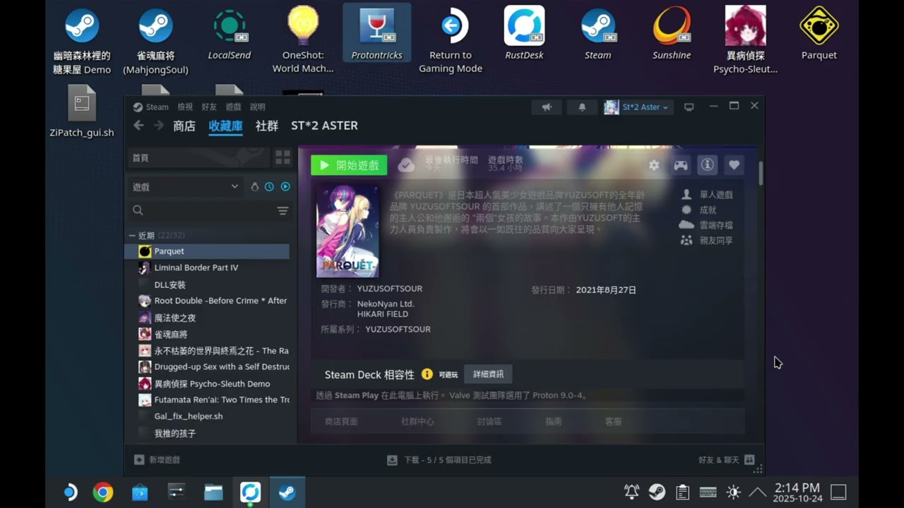
Task: Open the MahjongSoul desktop shortcut
Action: [155, 40]
